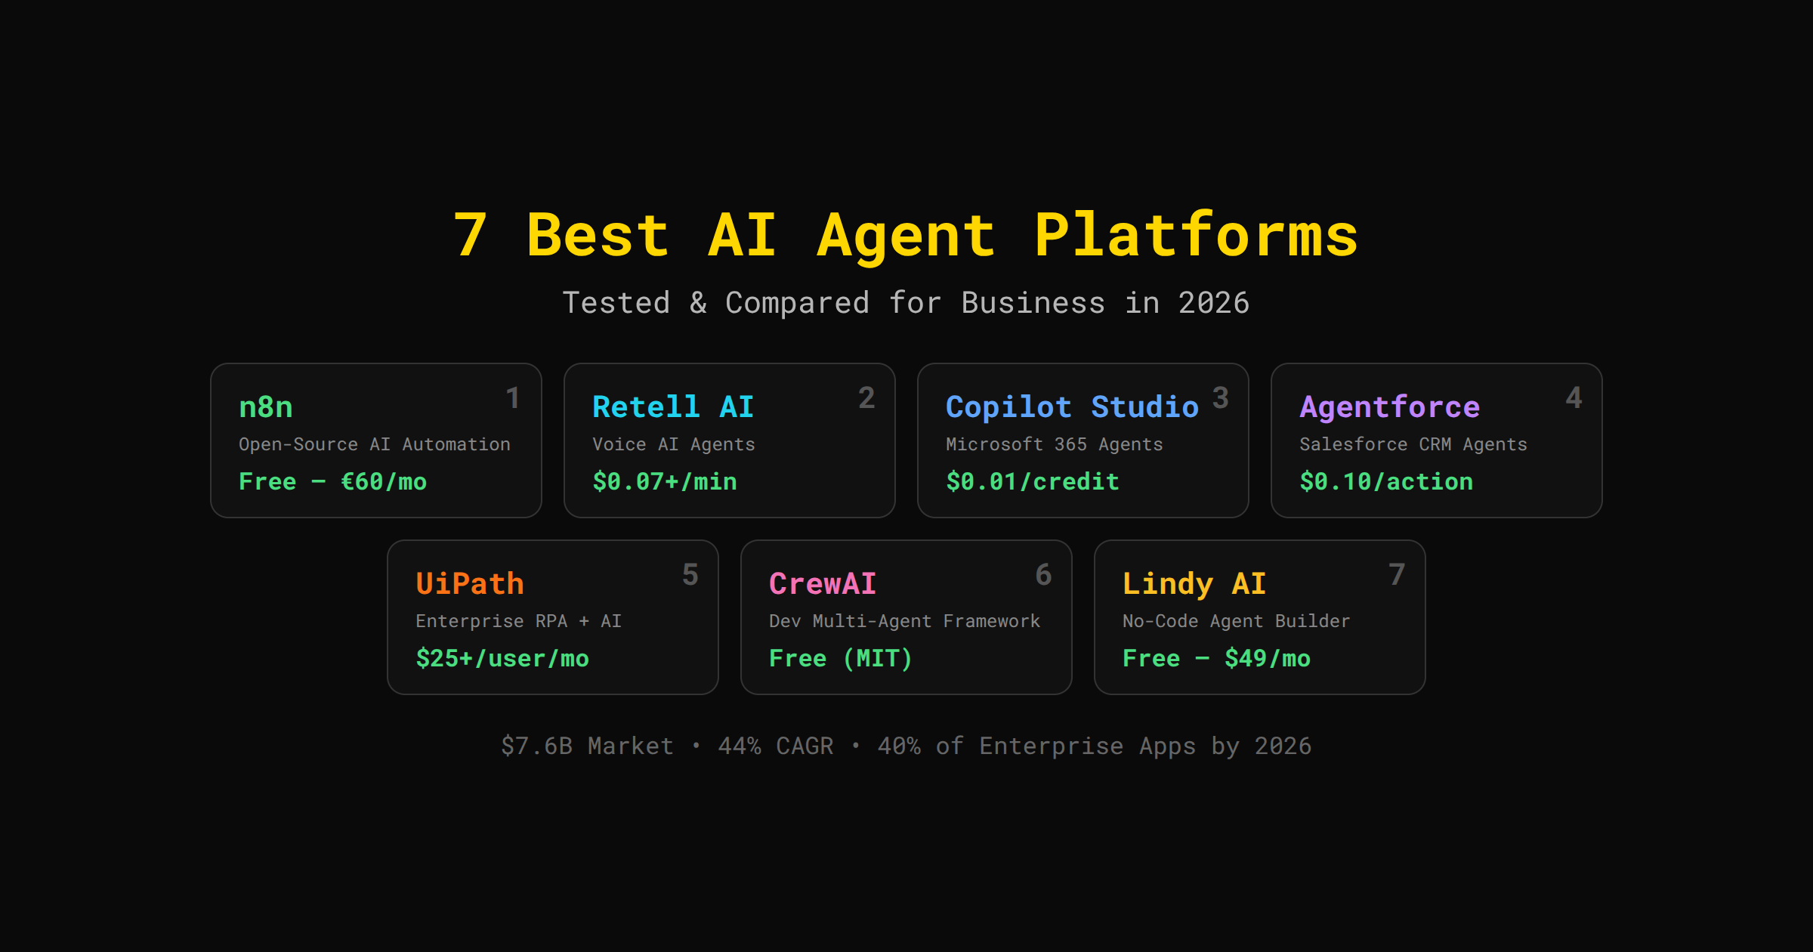This screenshot has height=952, width=1813.
Task: Select the 'Microsoft 365 Agents' description
Action: click(x=1054, y=444)
